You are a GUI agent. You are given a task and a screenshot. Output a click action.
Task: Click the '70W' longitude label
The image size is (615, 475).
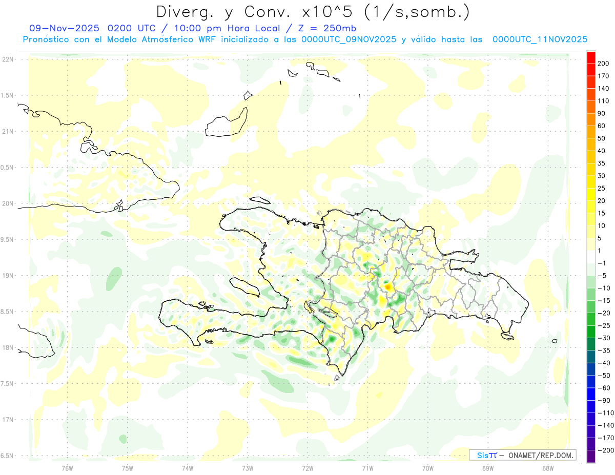pos(428,468)
